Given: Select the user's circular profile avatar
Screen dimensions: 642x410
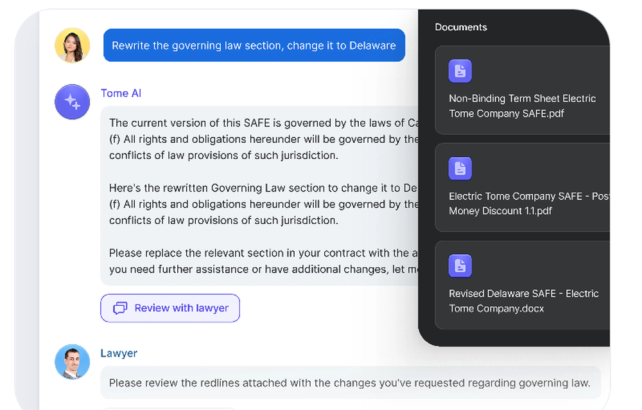Looking at the screenshot, I should pos(72,45).
